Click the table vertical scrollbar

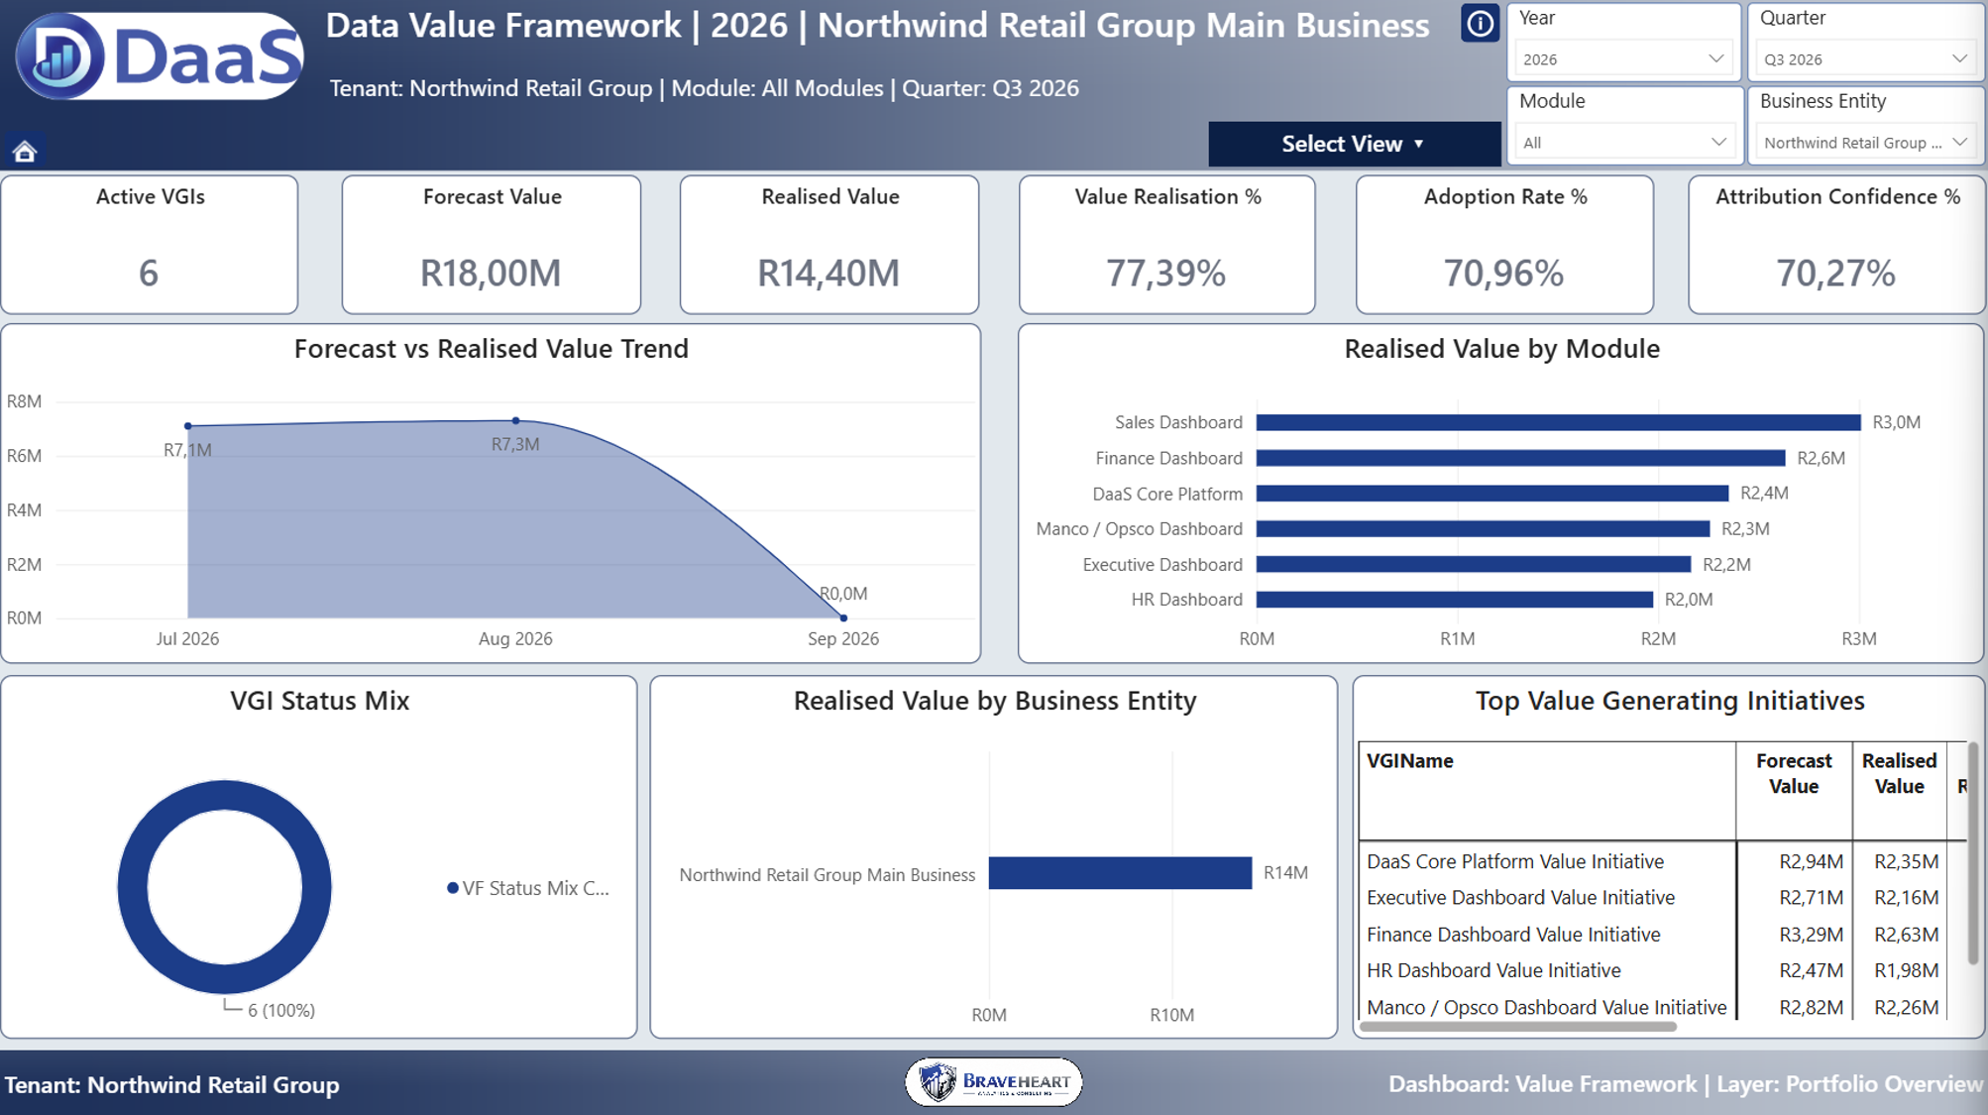(1973, 852)
